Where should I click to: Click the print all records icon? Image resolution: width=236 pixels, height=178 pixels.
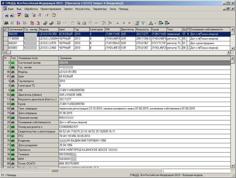point(51,23)
